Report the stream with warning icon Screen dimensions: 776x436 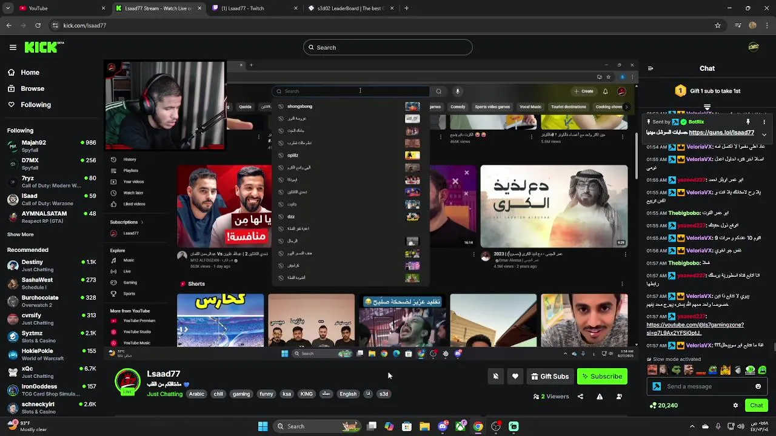pyautogui.click(x=600, y=397)
